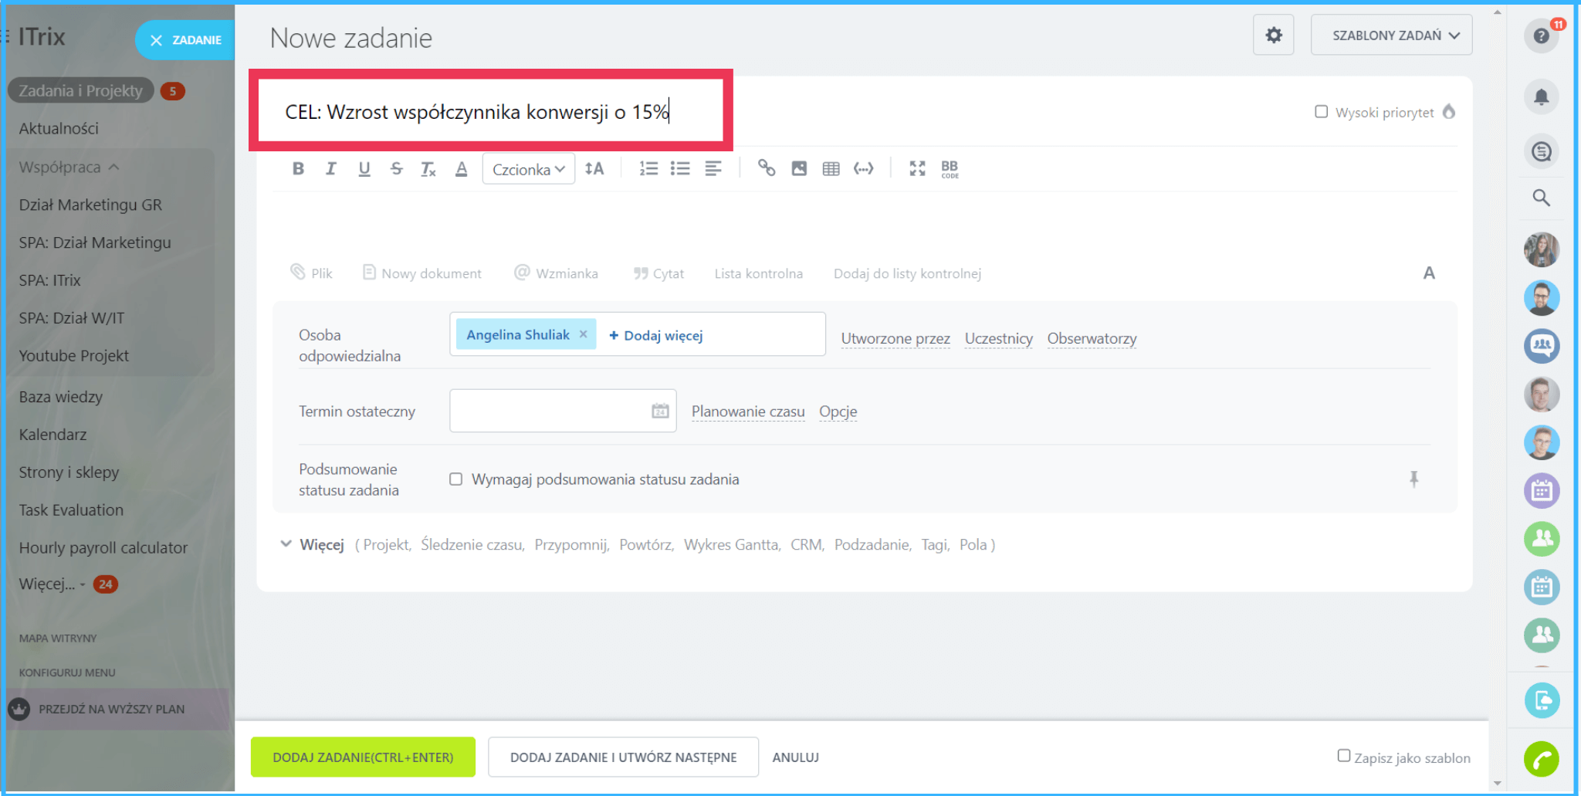Click Dodaj więcej to add responsible person
Screen dimensions: 1581x796
(656, 335)
